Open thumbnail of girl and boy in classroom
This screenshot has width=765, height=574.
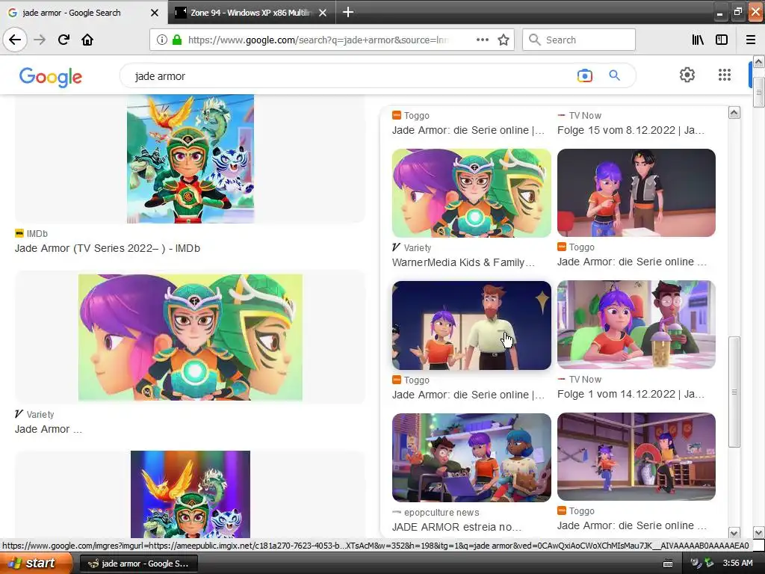(637, 193)
